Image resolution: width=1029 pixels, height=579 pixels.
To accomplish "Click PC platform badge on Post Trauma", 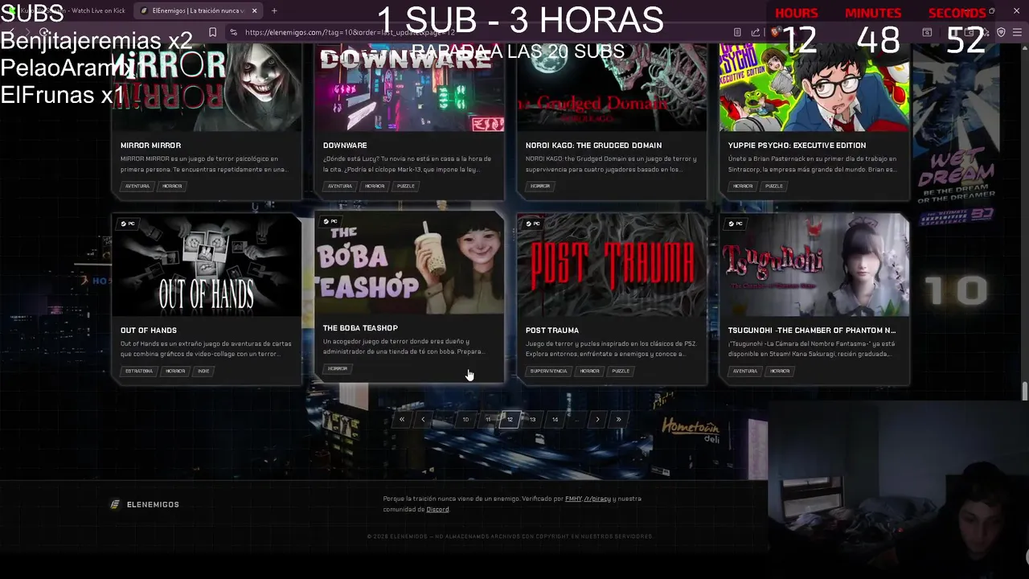I will (x=532, y=224).
